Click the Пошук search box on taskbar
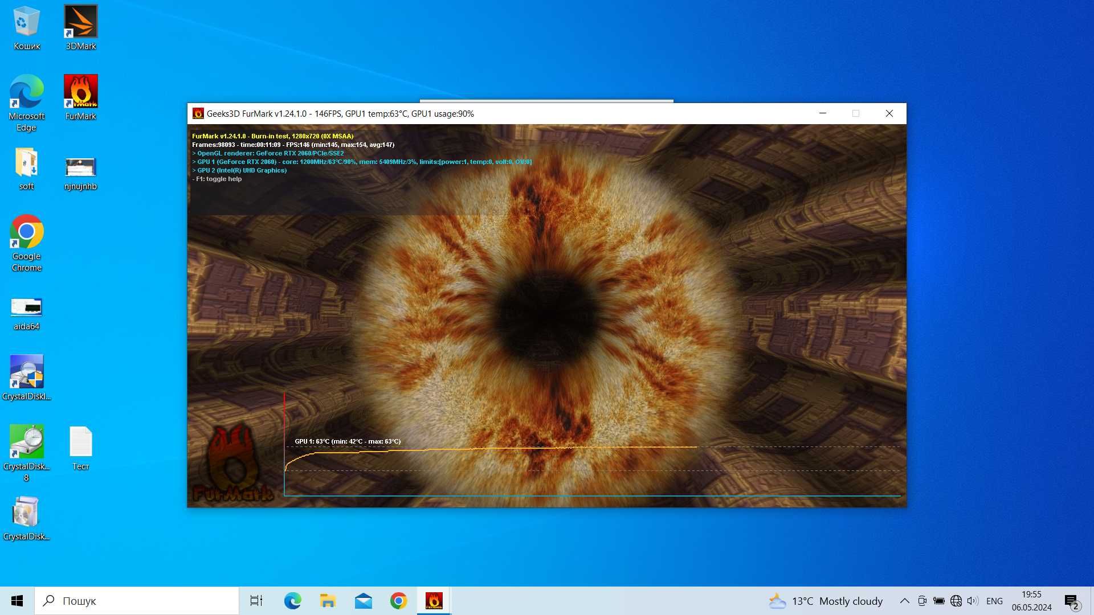The image size is (1094, 615). pos(137,601)
